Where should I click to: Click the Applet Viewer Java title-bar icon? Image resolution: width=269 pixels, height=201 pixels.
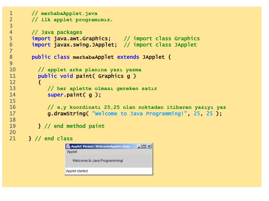(x=68, y=146)
